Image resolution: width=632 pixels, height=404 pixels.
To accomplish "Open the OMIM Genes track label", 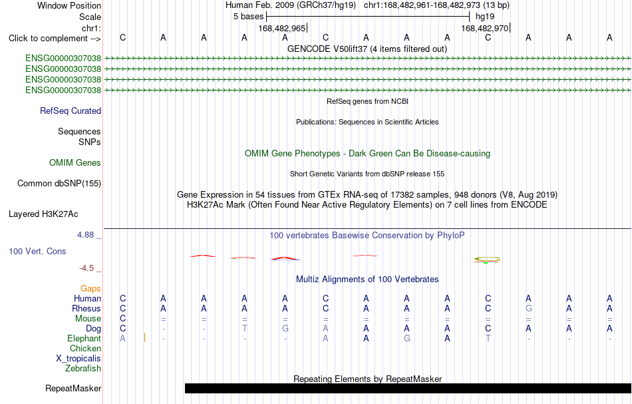I will [75, 162].
